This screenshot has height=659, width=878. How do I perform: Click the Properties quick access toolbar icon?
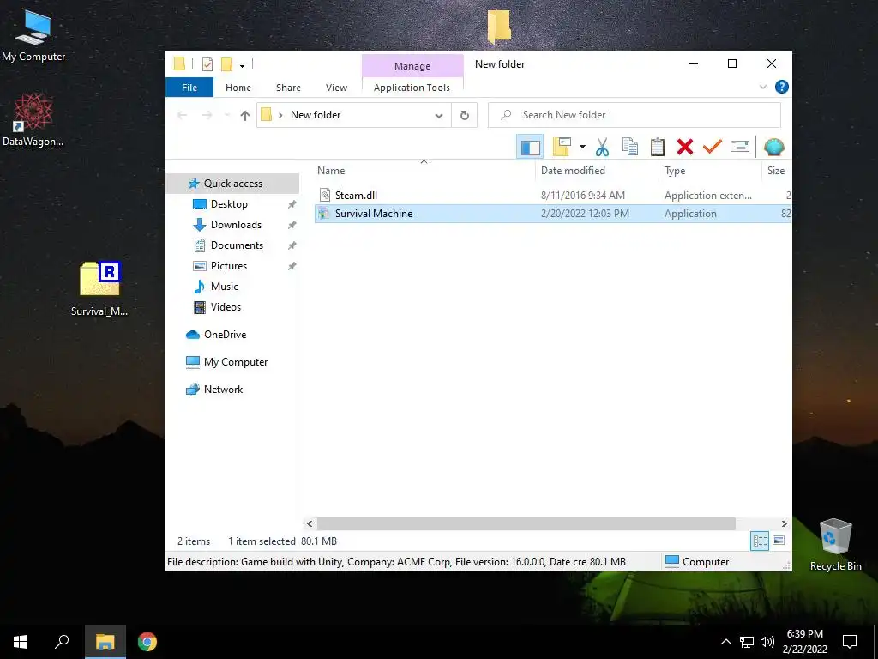click(207, 64)
